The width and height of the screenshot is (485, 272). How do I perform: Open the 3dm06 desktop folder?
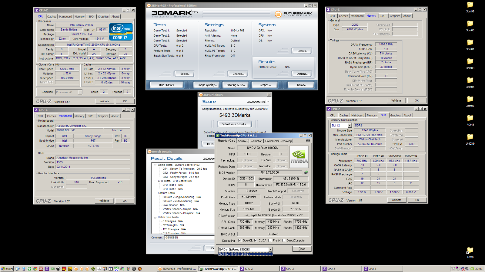click(470, 102)
